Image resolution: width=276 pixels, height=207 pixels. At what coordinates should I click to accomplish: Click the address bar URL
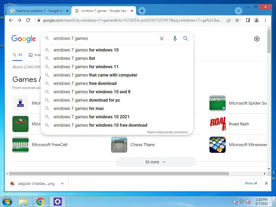[132, 20]
